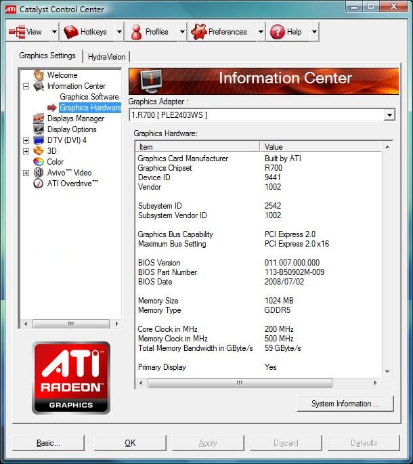Image resolution: width=413 pixels, height=464 pixels.
Task: Click the ATI Radeon Graphics logo
Action: click(x=71, y=378)
